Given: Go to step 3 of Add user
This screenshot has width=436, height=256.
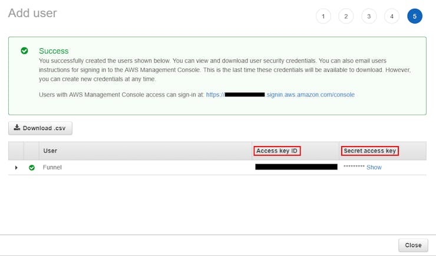Looking at the screenshot, I should pyautogui.click(x=369, y=16).
